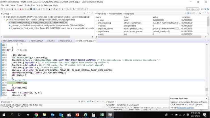This screenshot has width=210, height=118.
Task: Click Open Perspective icon beside Quick Access
Action: tap(202, 9)
